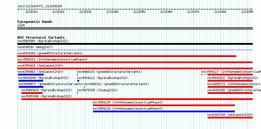
Task: Select the blue nsv6354863 variant bar
Action: [x=30, y=75]
